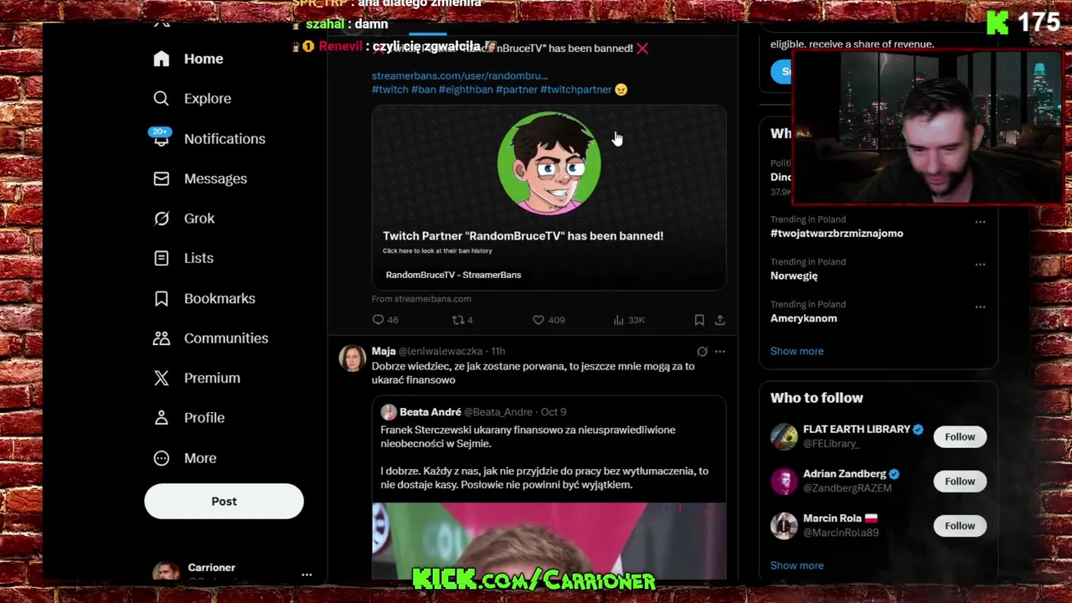This screenshot has width=1072, height=603.
Task: Follow Adrian Zandberg
Action: coord(960,481)
